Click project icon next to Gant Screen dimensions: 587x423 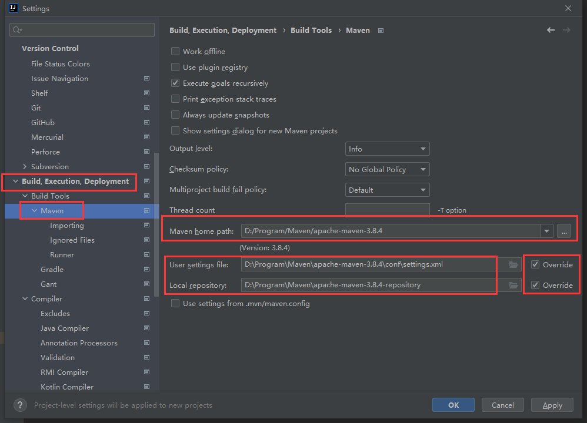click(147, 284)
